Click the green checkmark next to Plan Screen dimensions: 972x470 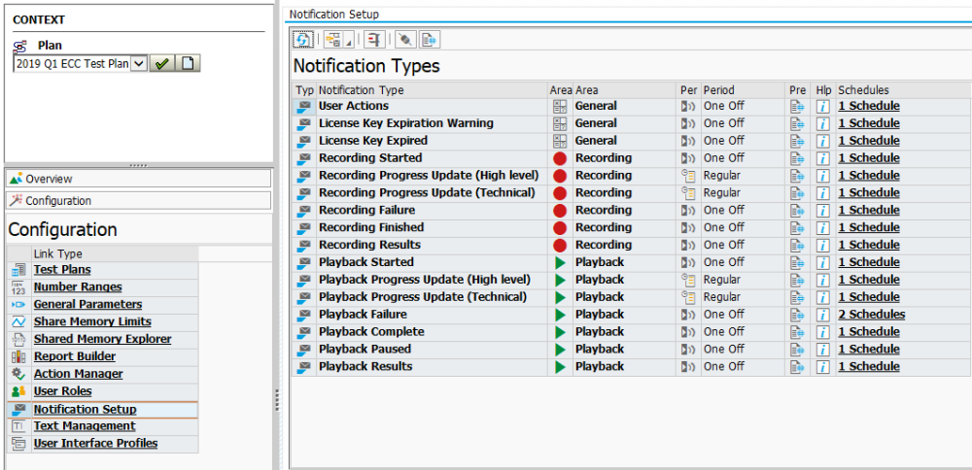161,63
